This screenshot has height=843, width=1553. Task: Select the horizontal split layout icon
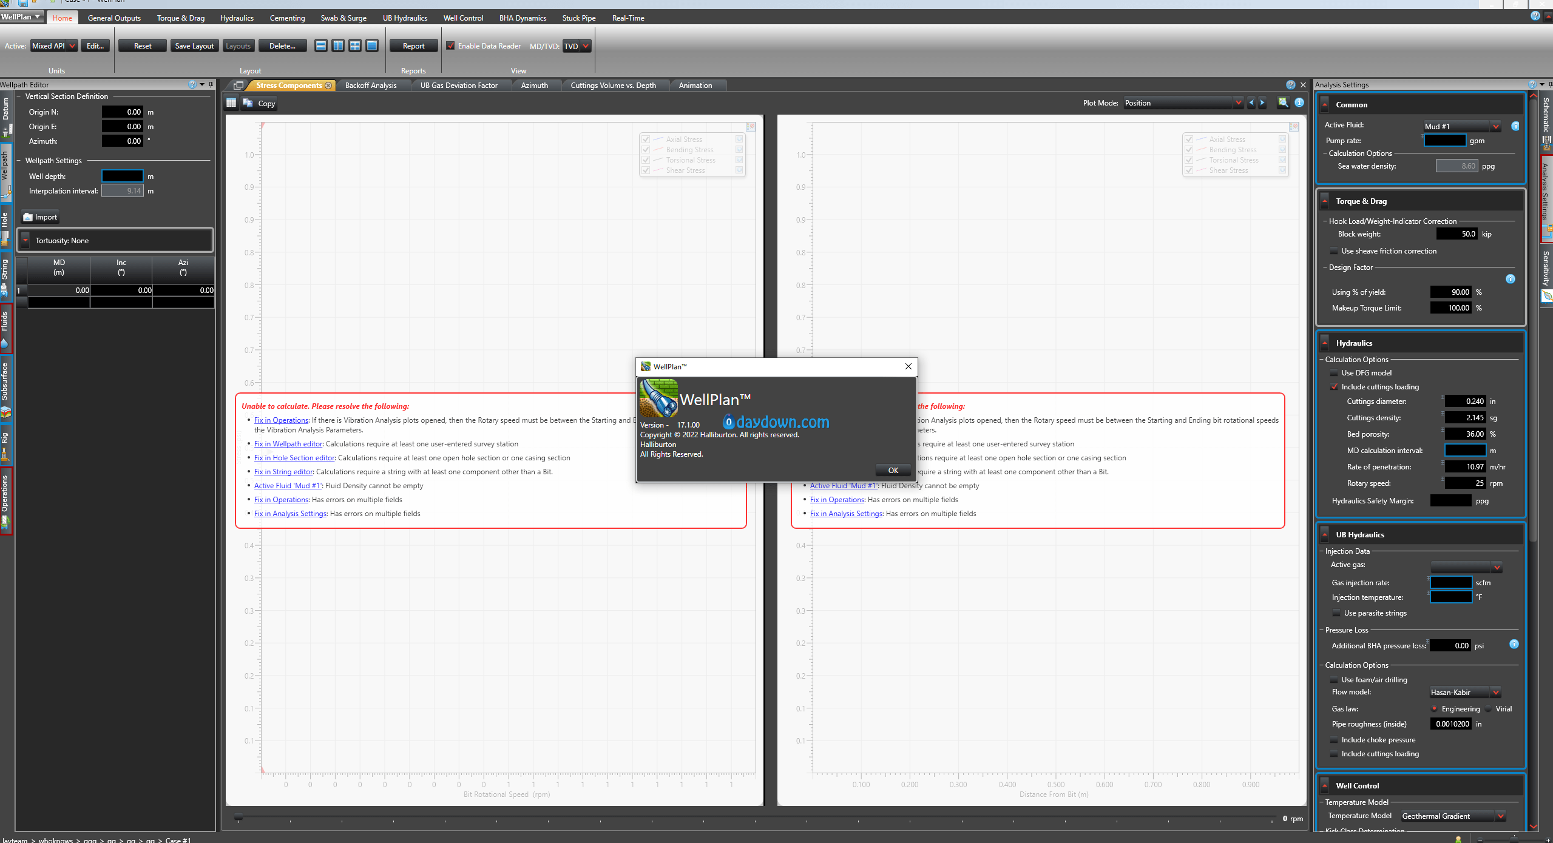coord(321,46)
